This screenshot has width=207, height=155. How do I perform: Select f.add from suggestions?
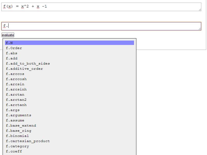click(x=12, y=58)
